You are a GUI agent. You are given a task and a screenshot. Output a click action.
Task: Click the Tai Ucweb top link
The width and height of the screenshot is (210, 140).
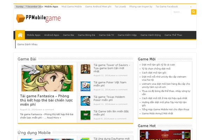[120, 7]
